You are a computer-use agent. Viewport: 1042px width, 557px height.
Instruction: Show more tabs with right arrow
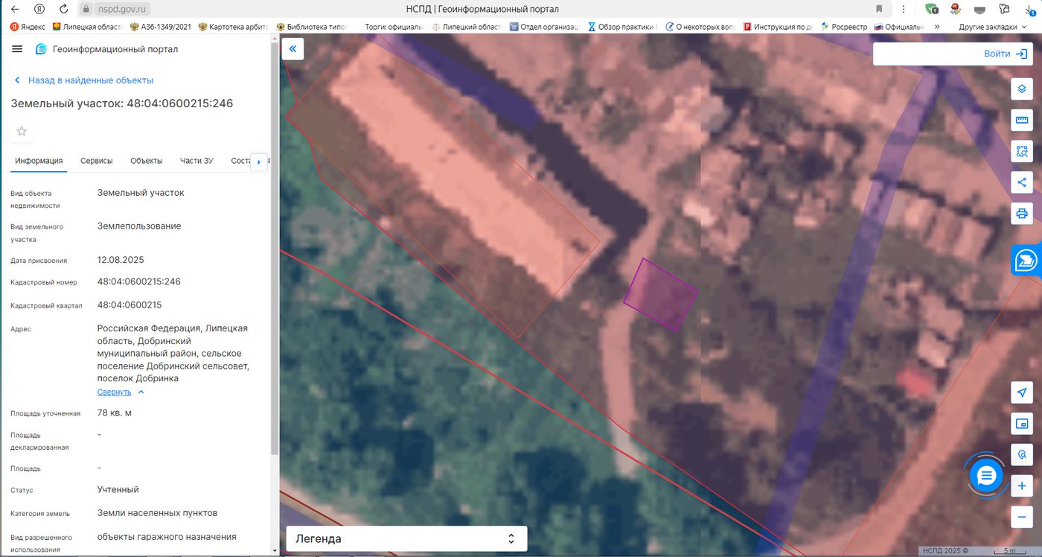259,162
